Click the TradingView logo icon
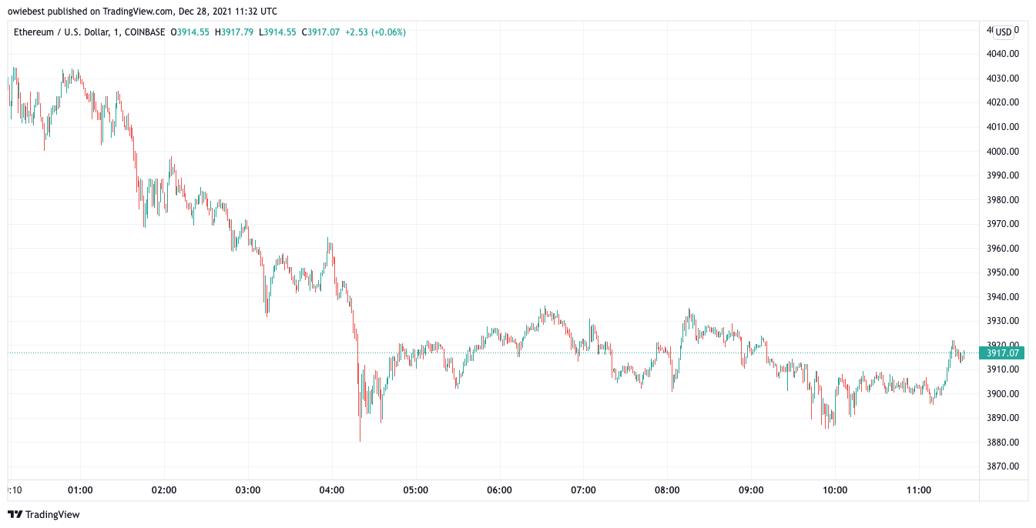This screenshot has height=528, width=1036. click(x=15, y=514)
